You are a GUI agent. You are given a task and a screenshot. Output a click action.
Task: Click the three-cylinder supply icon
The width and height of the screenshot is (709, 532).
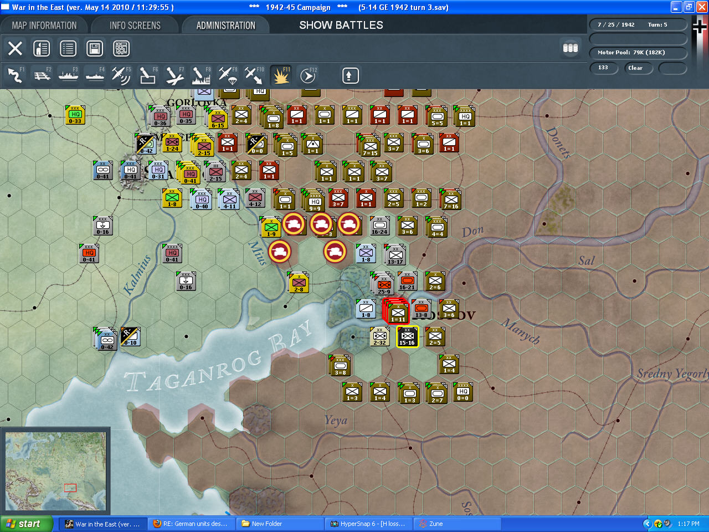point(571,48)
